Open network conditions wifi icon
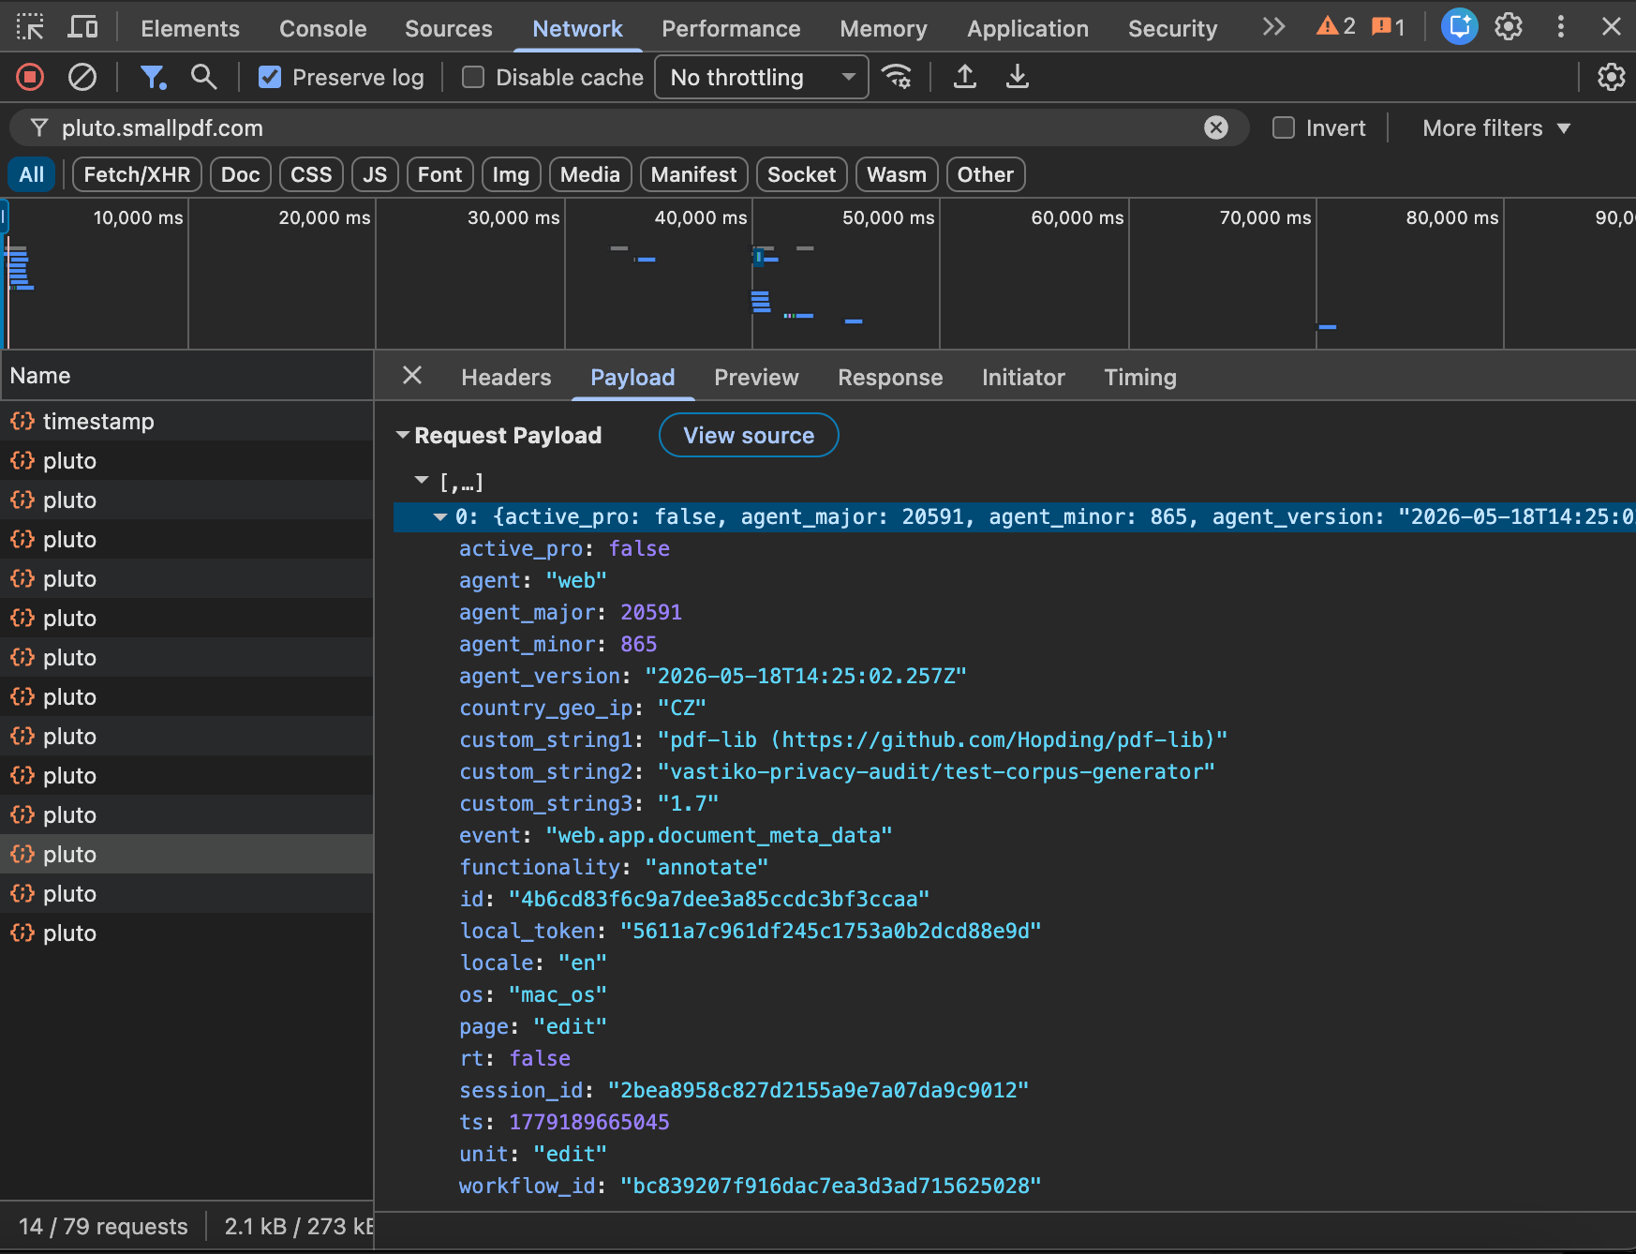Screen dimensions: 1636x1254 897,77
